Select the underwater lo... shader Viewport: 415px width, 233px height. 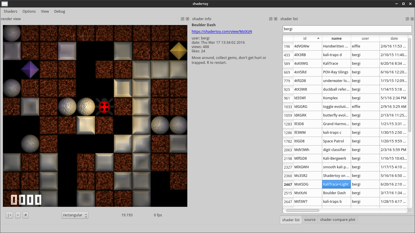(x=336, y=81)
